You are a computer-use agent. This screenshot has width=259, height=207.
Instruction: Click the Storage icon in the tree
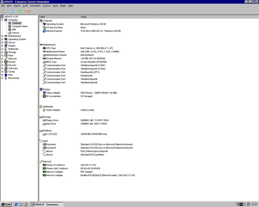[6, 52]
